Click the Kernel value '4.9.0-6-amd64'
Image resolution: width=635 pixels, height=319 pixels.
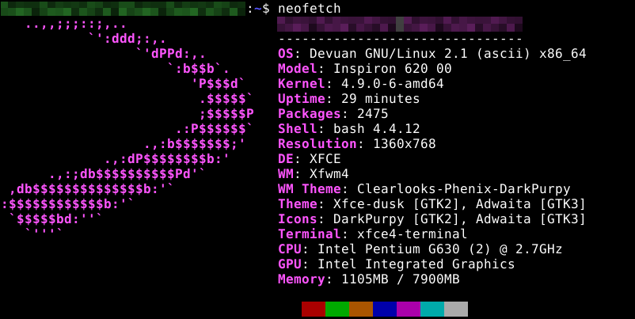393,84
